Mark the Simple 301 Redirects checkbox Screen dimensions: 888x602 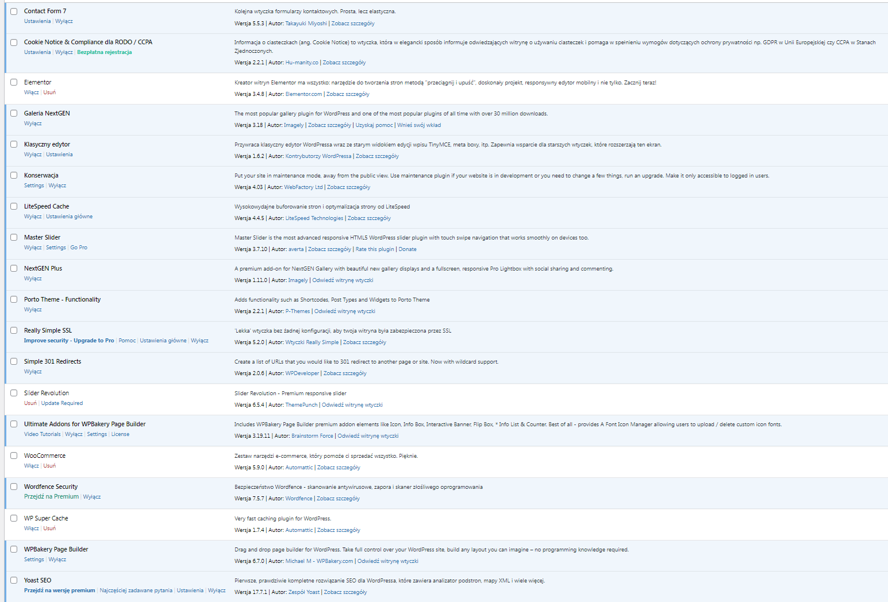pos(14,361)
